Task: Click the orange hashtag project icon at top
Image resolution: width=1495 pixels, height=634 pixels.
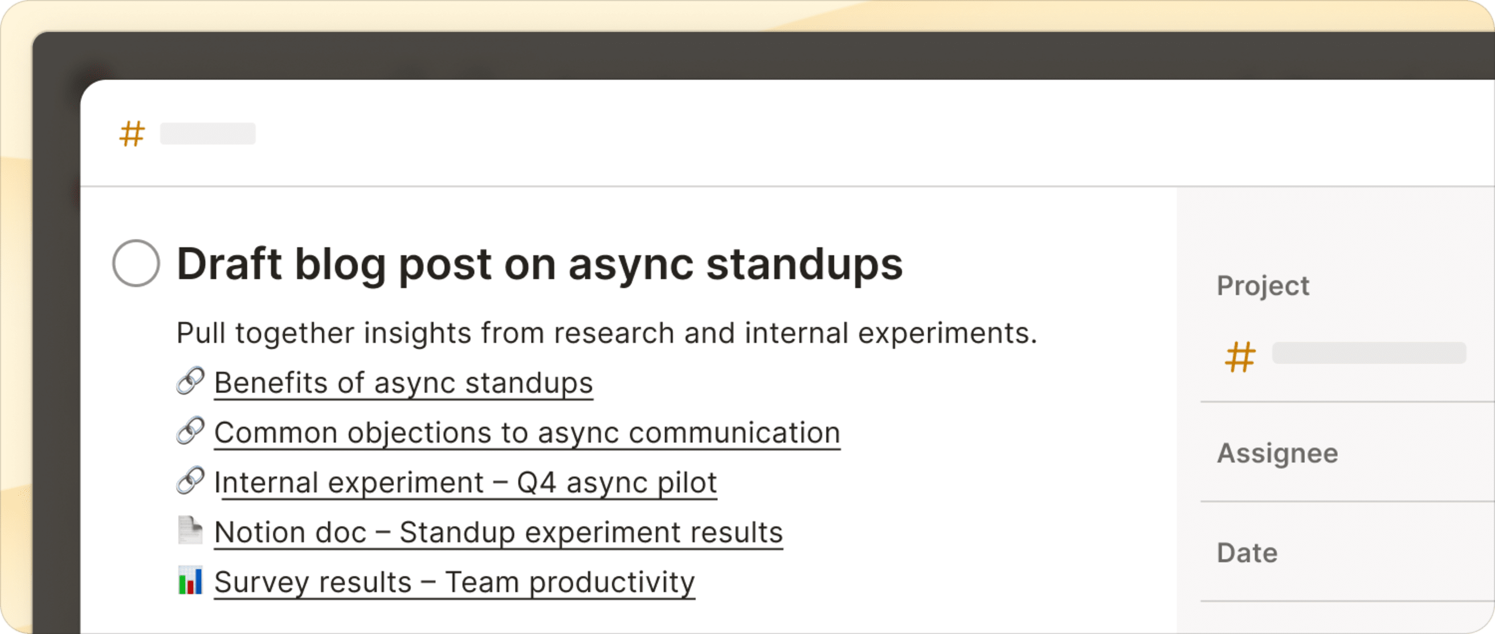Action: click(x=131, y=134)
